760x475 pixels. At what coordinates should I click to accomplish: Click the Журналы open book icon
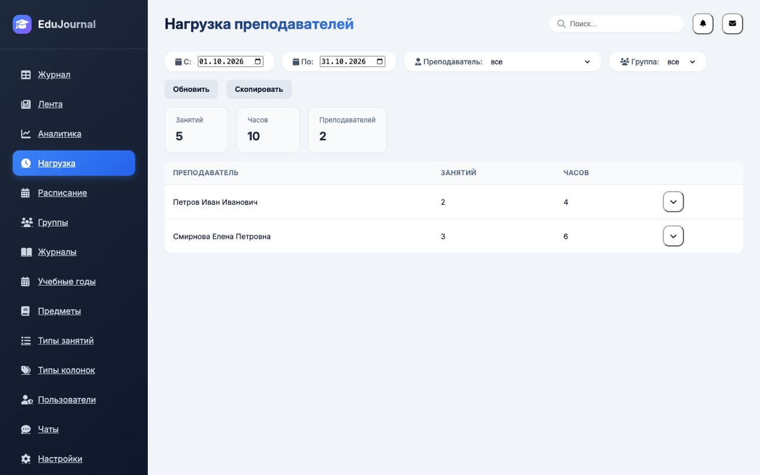click(26, 252)
